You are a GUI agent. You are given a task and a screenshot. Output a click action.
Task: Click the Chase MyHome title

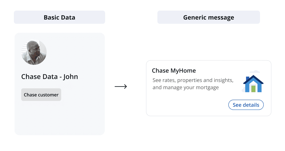point(174,71)
